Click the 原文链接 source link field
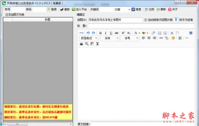Viewport: 199px width, 126px height. pos(143,124)
